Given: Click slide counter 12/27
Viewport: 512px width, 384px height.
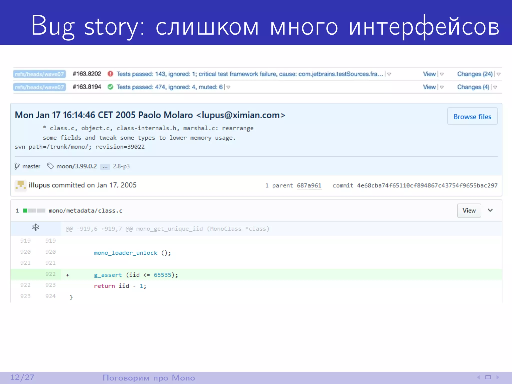Looking at the screenshot, I should tap(22, 377).
